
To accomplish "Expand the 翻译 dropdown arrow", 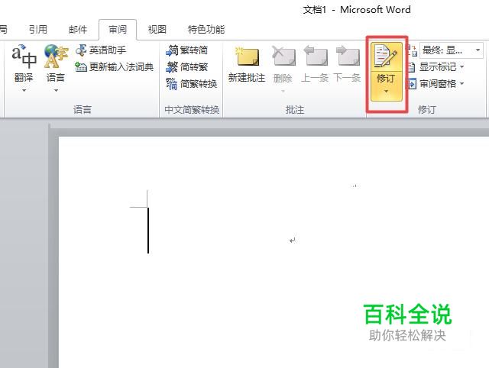I will point(24,91).
